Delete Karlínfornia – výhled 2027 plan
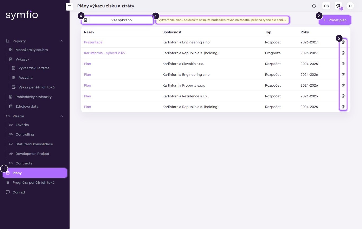The height and width of the screenshot is (229, 362). [x=343, y=53]
